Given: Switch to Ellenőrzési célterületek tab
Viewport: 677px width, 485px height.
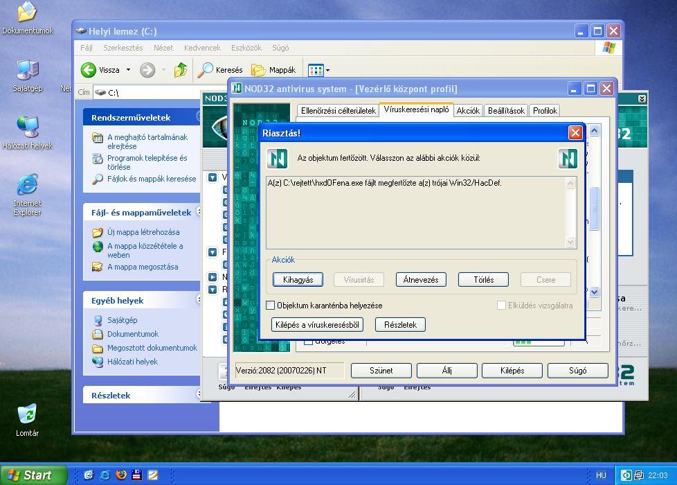Looking at the screenshot, I should (338, 111).
